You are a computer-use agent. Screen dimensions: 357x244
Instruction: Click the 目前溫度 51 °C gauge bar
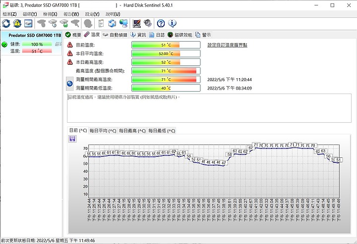click(166, 45)
